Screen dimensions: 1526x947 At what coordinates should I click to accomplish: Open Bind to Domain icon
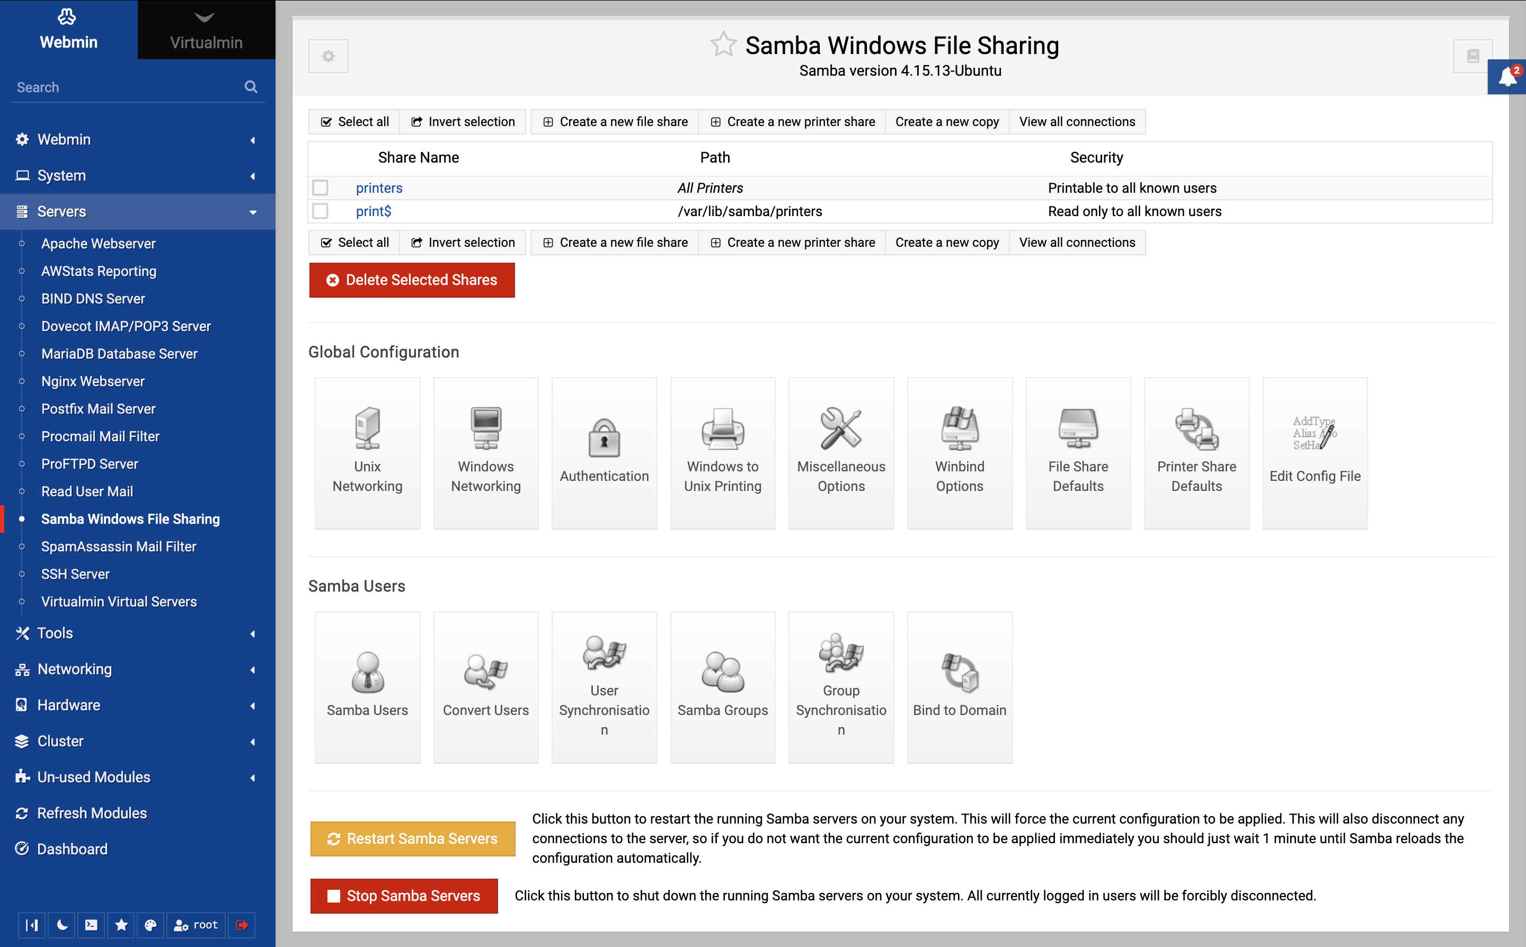tap(959, 687)
